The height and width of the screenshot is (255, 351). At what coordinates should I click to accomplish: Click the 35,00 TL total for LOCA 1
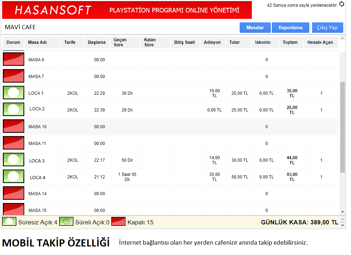(292, 93)
